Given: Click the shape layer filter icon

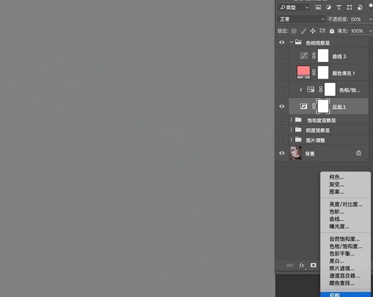Looking at the screenshot, I should pyautogui.click(x=349, y=8).
